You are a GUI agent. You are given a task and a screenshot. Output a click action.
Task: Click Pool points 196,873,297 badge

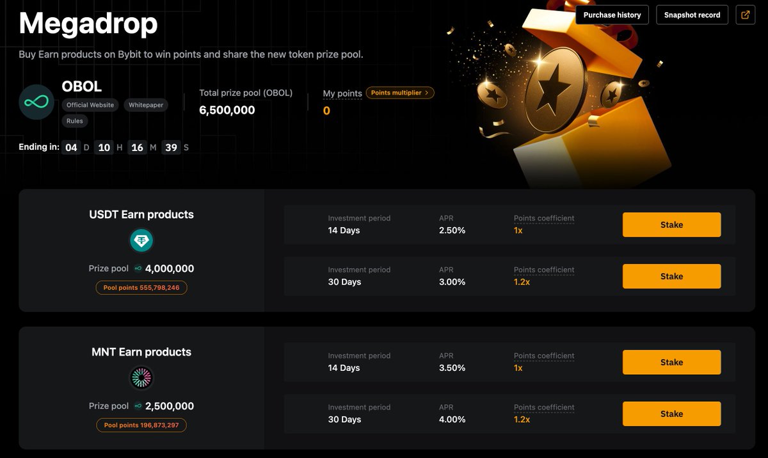[x=141, y=425]
